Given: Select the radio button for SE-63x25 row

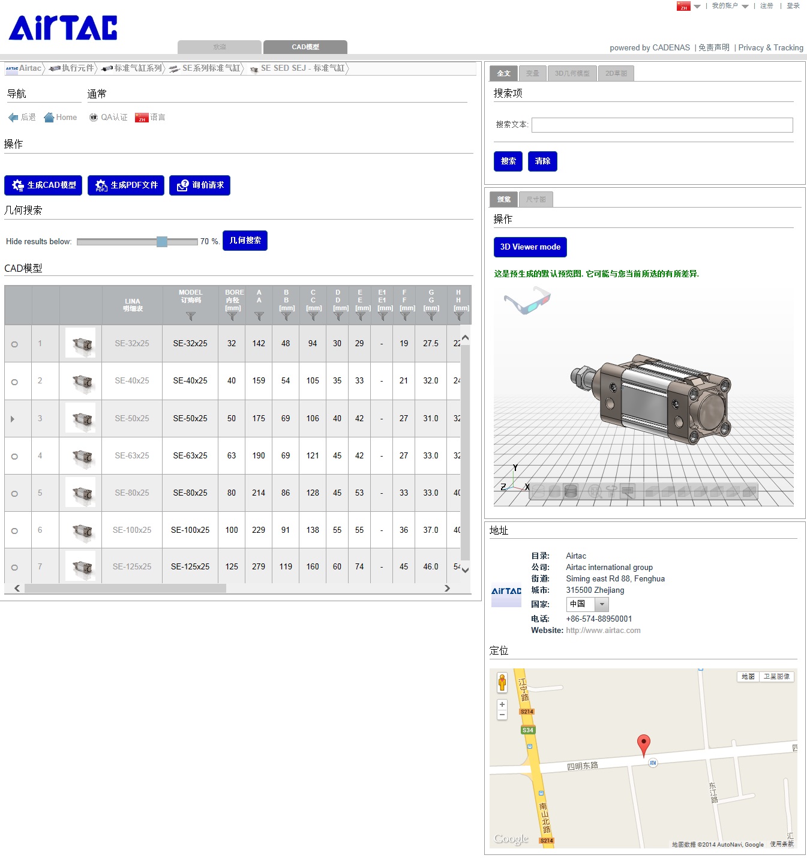Looking at the screenshot, I should (x=14, y=457).
